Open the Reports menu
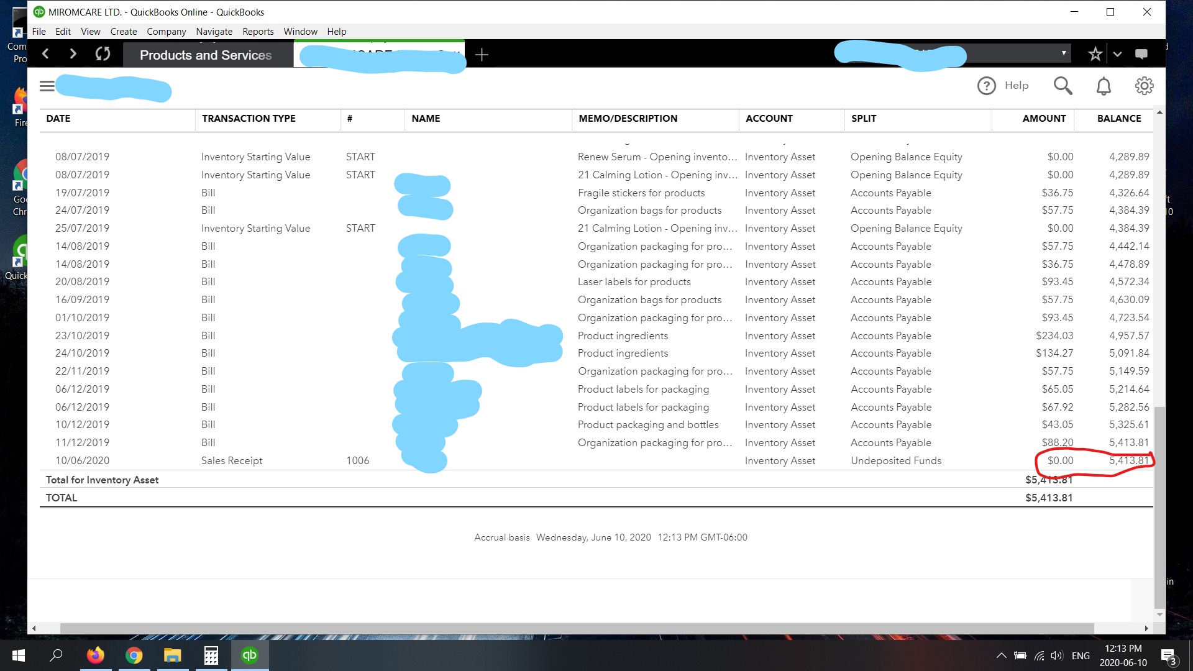The image size is (1193, 671). (258, 31)
